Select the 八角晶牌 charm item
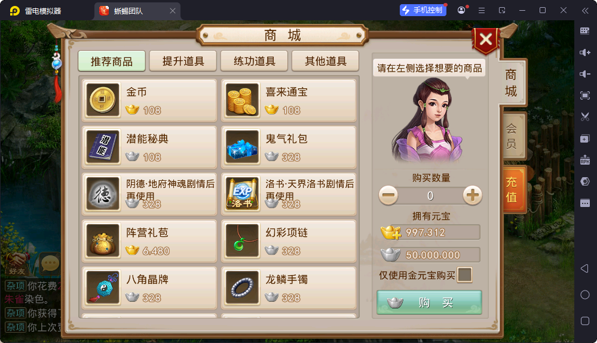597x343 pixels. tap(149, 288)
